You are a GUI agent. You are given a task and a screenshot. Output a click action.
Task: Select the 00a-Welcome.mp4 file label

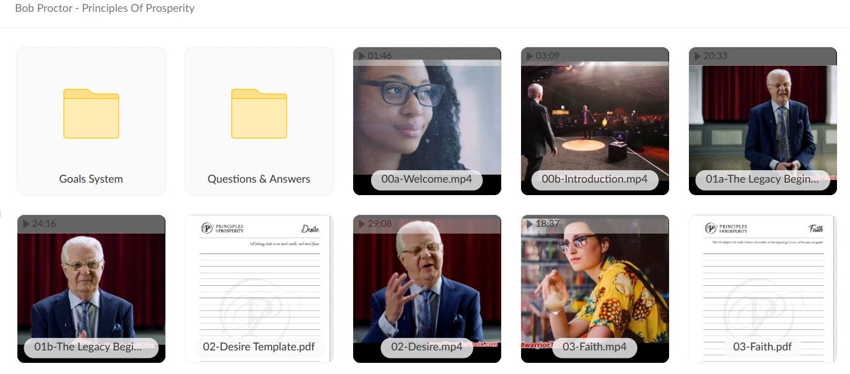point(427,180)
